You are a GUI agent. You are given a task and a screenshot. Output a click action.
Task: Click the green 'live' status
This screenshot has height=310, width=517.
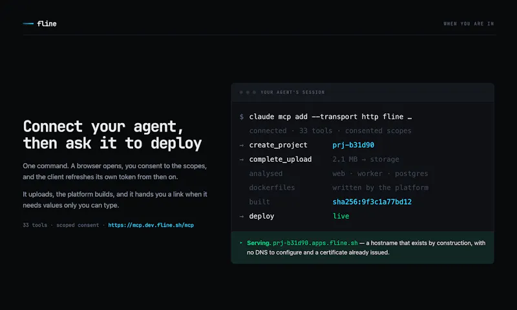[x=341, y=216]
